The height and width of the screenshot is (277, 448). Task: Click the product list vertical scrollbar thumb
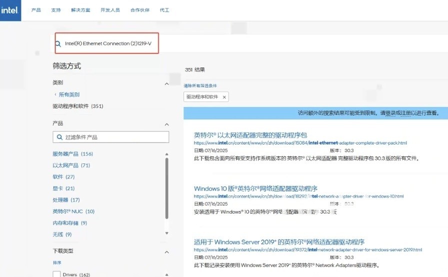(x=167, y=188)
